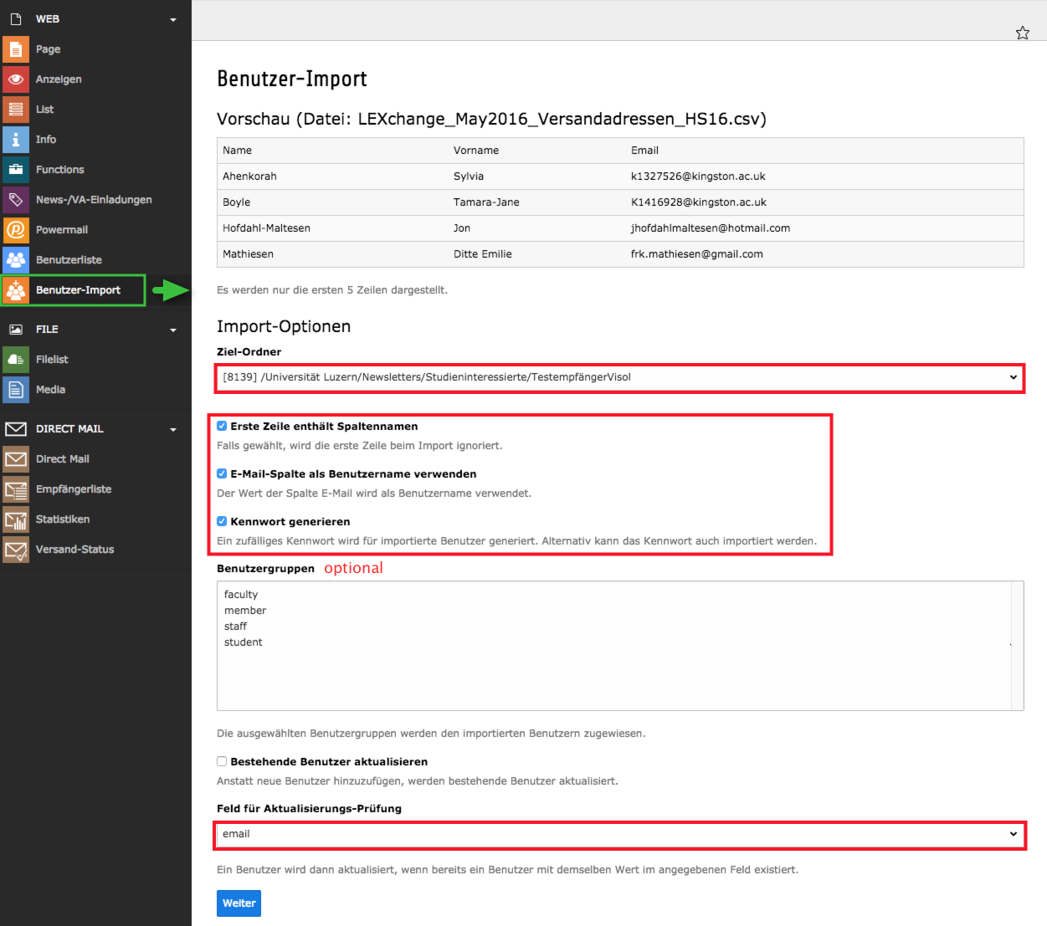Toggle E-Mail-Spalte als Benutzername verwenden
Image resolution: width=1047 pixels, height=926 pixels.
coord(222,473)
